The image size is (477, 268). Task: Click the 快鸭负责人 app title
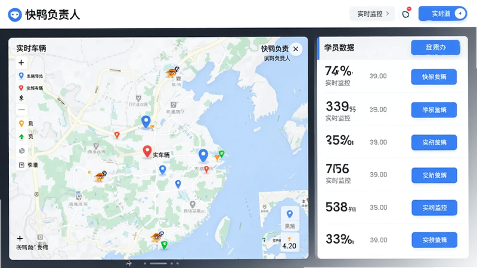tap(52, 14)
